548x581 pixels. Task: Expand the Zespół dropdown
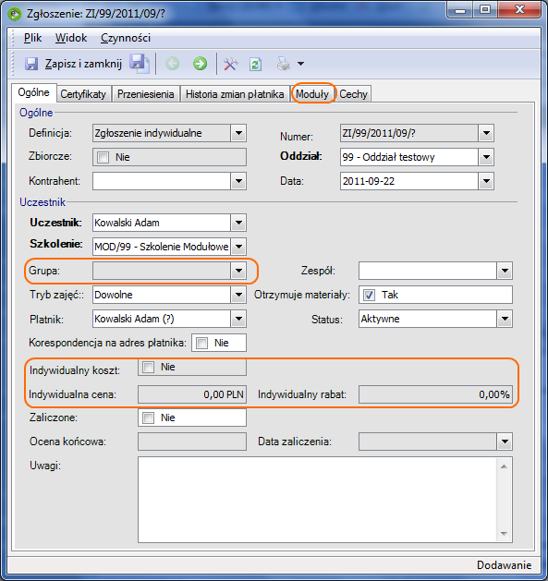[x=505, y=271]
